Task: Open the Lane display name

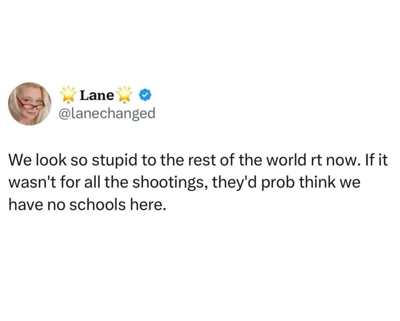Action: 97,95
